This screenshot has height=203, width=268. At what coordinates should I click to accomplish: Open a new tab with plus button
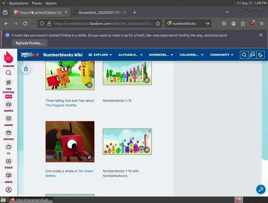[x=135, y=13]
